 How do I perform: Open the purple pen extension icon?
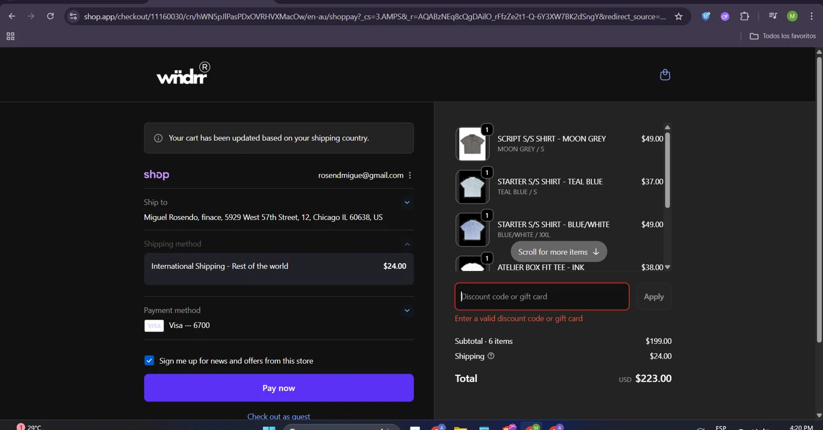tap(725, 16)
